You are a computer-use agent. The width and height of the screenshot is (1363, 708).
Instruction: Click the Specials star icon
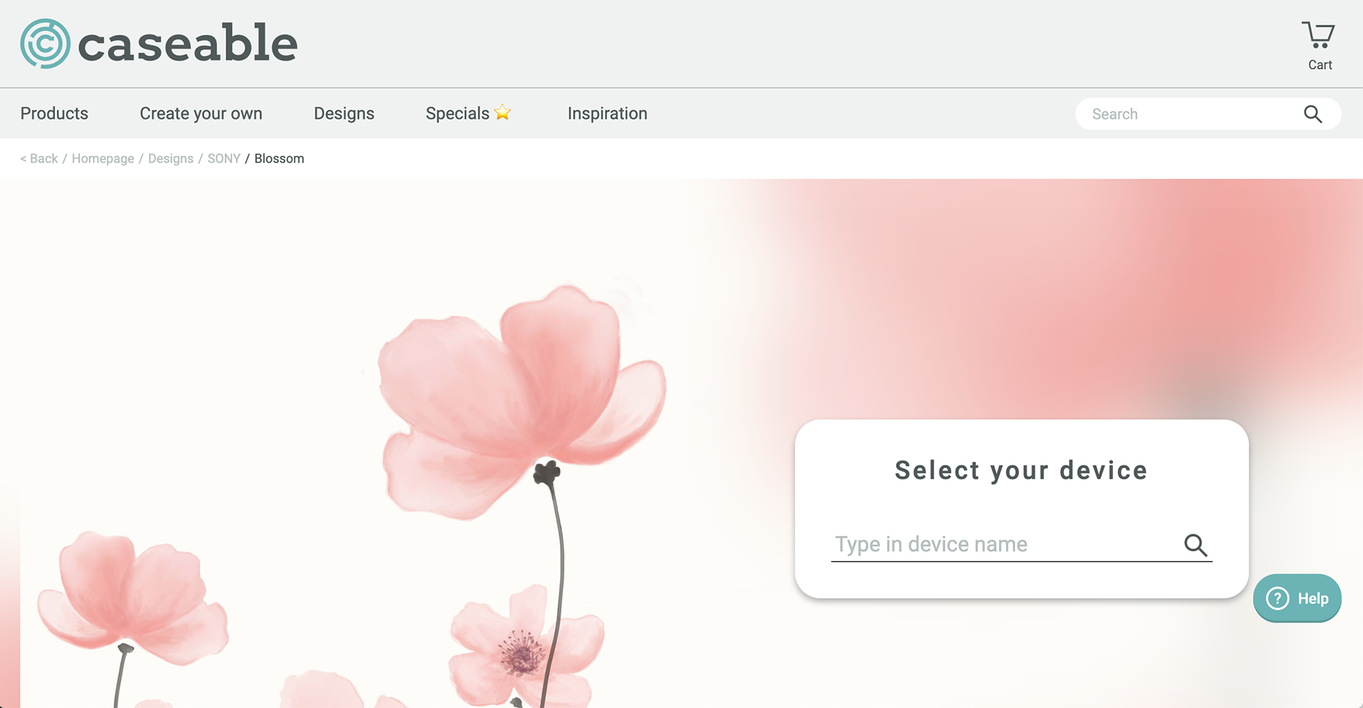tap(503, 112)
